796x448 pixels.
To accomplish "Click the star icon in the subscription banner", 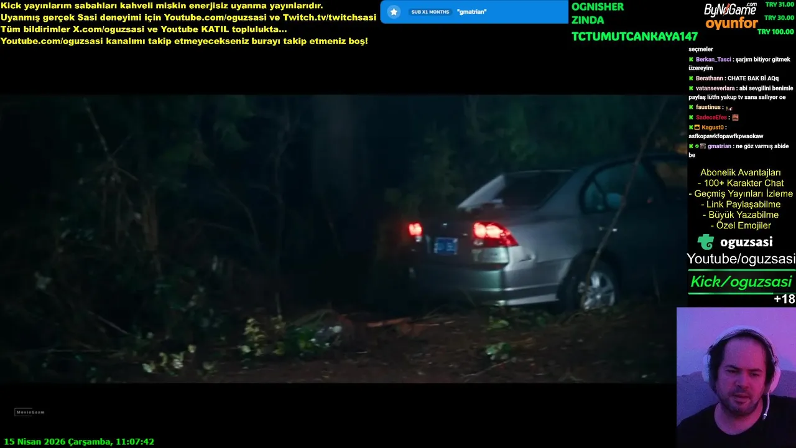I will tap(394, 12).
